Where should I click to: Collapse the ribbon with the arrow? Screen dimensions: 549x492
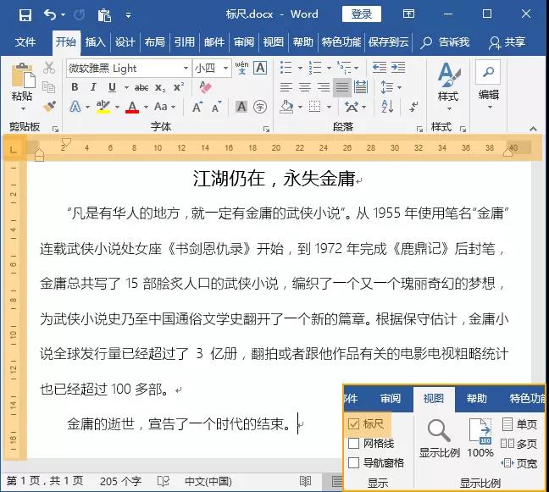click(533, 129)
